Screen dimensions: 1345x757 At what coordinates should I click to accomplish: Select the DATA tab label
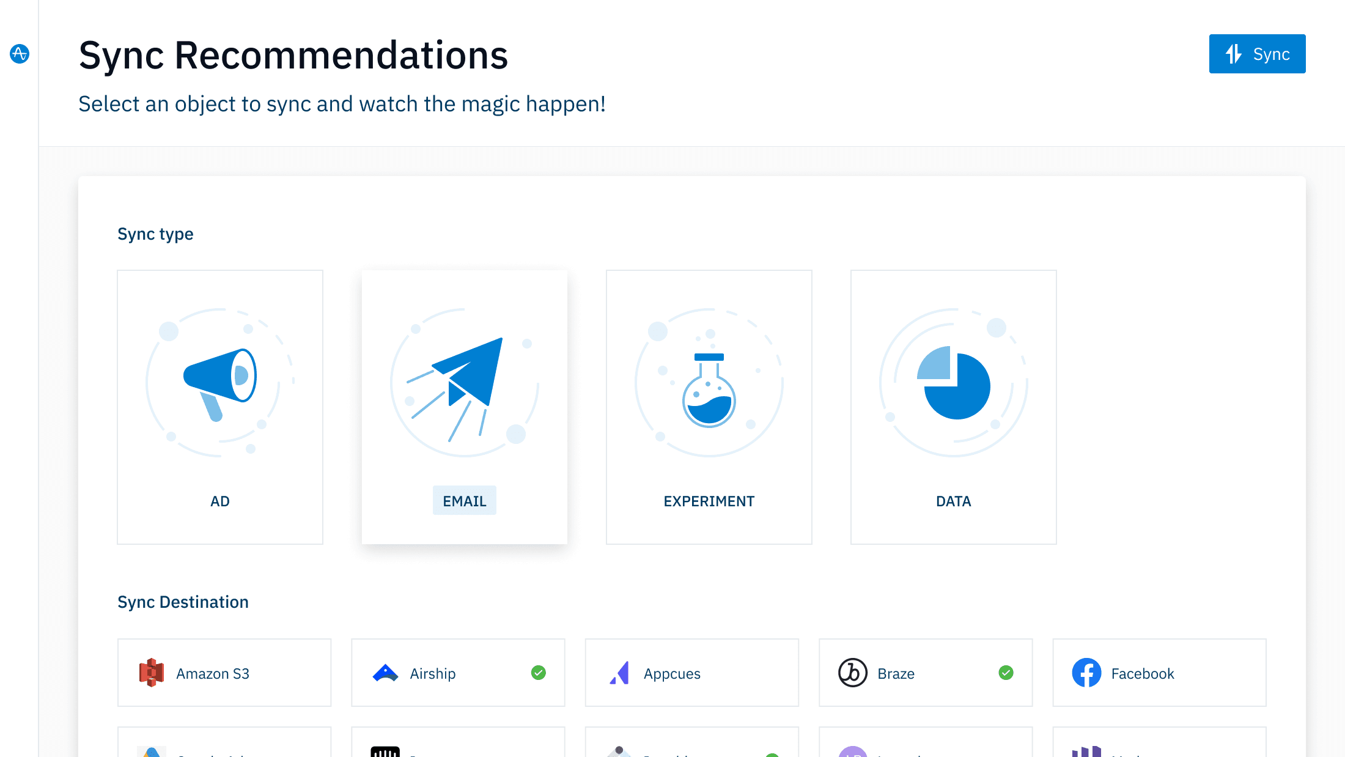pos(953,501)
